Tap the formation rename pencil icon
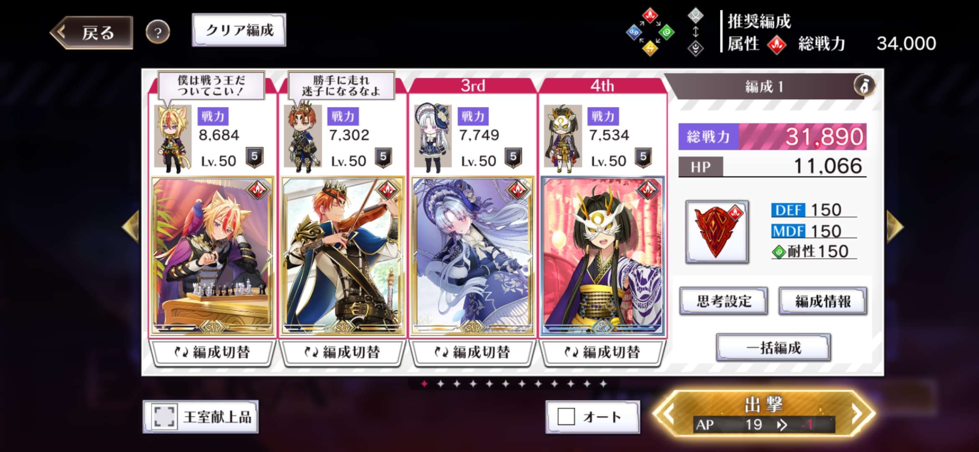Screen dimensions: 979x452 [864, 86]
